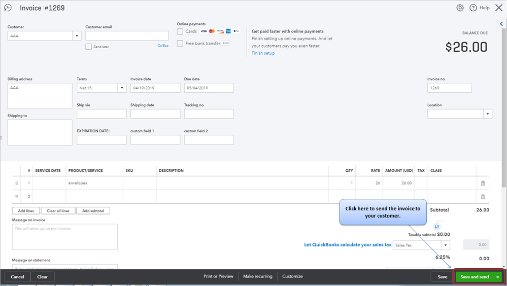This screenshot has width=507, height=286.
Task: Click Print or Preview in footer
Action: coord(218,277)
